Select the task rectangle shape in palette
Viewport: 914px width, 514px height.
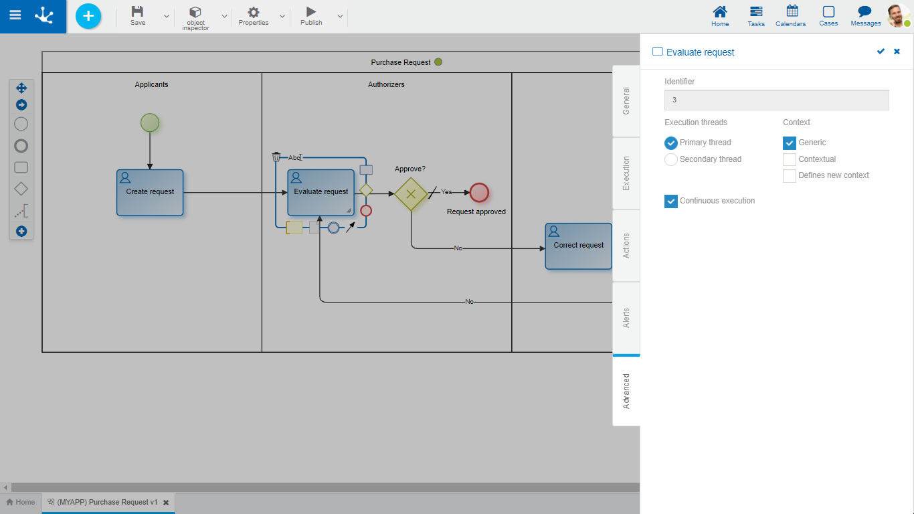(x=21, y=167)
